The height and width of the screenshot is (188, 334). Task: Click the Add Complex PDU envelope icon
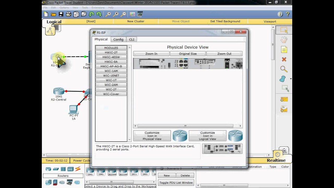coord(284,109)
